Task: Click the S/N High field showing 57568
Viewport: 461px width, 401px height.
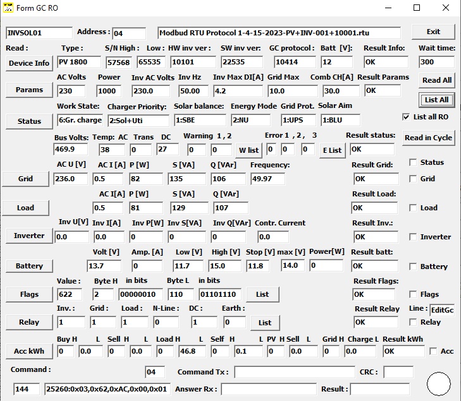Action: coord(118,63)
